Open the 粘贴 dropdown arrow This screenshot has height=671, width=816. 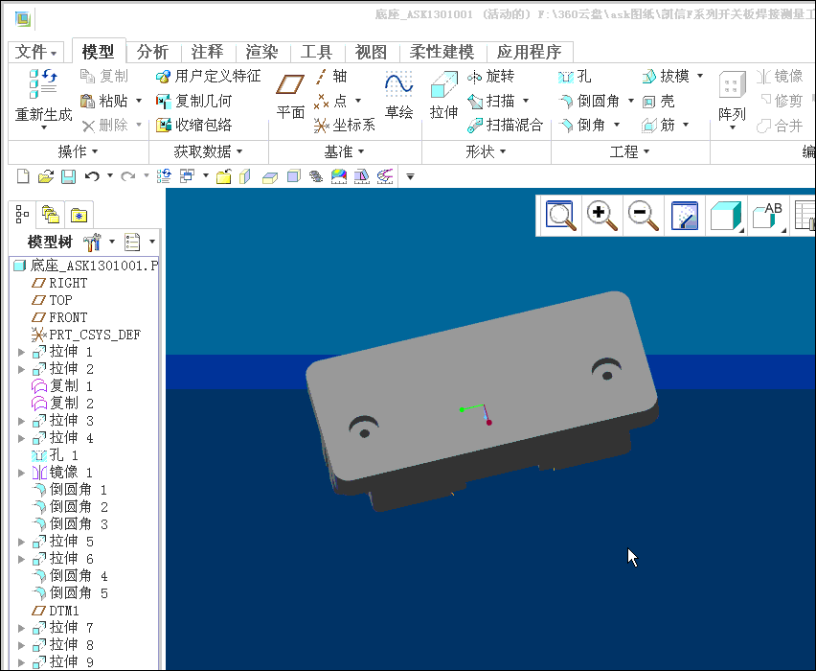click(x=139, y=101)
